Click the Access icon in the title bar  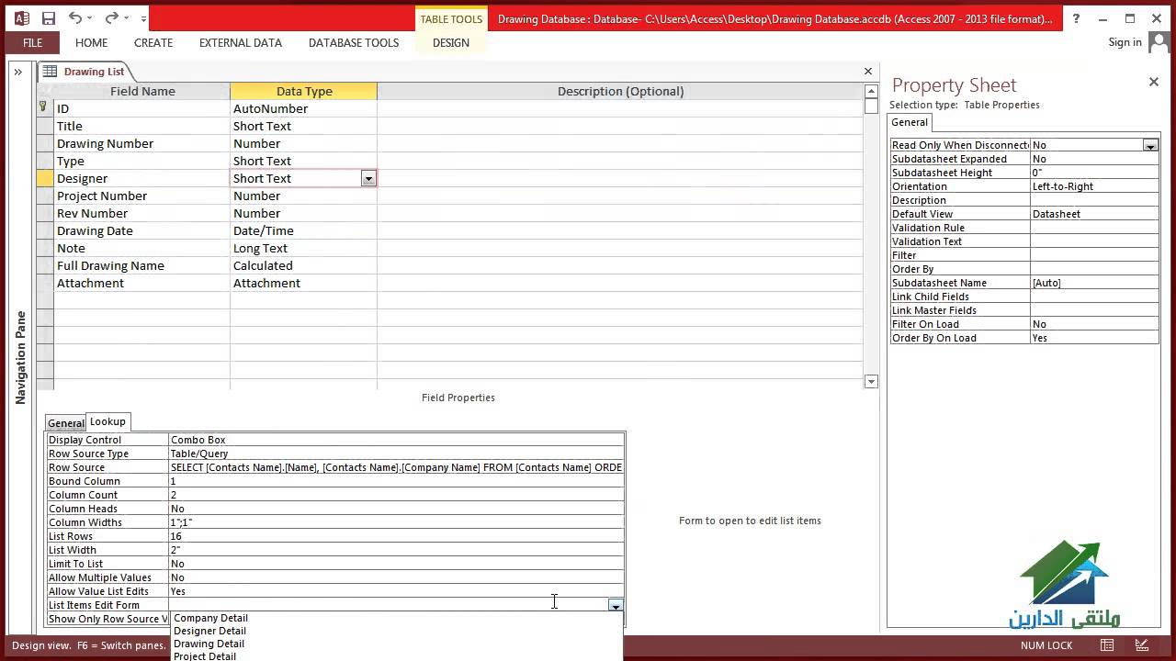(20, 18)
